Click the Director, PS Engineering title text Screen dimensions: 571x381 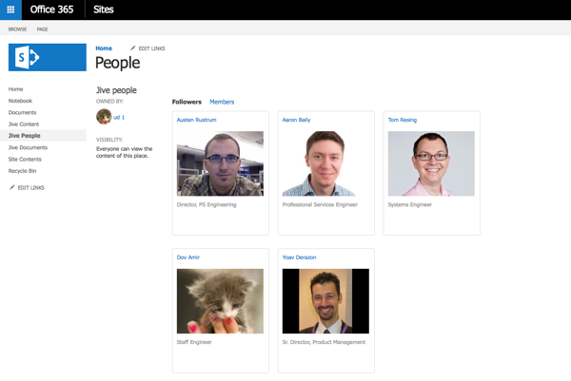pos(207,204)
